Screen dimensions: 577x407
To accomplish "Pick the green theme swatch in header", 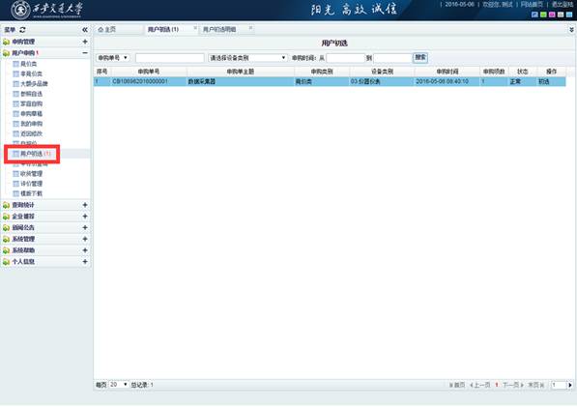I will tap(543, 15).
